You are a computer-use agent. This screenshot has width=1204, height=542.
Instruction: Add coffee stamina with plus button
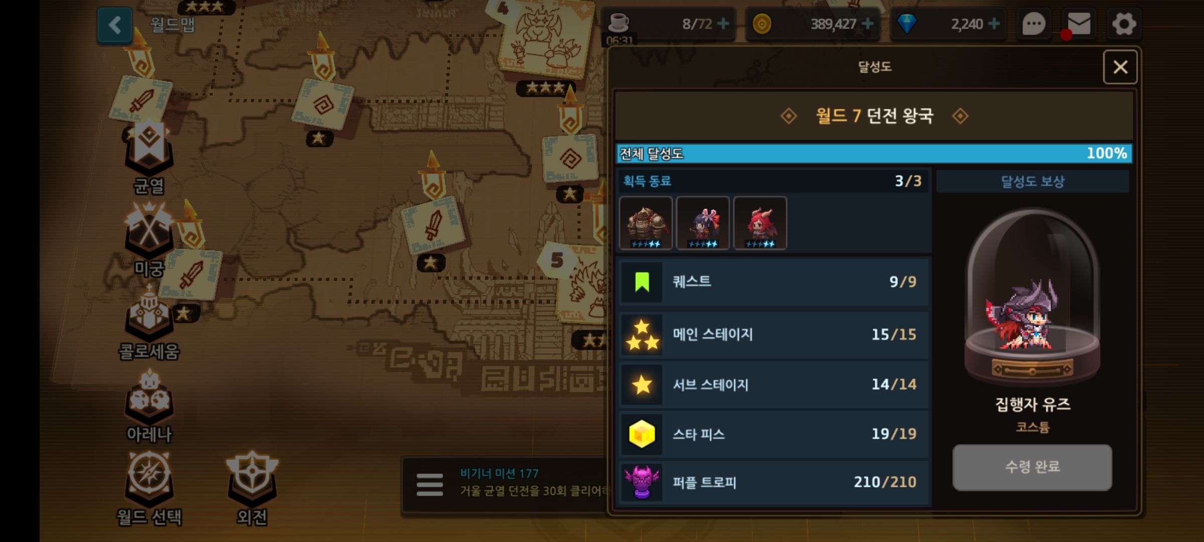[x=723, y=24]
